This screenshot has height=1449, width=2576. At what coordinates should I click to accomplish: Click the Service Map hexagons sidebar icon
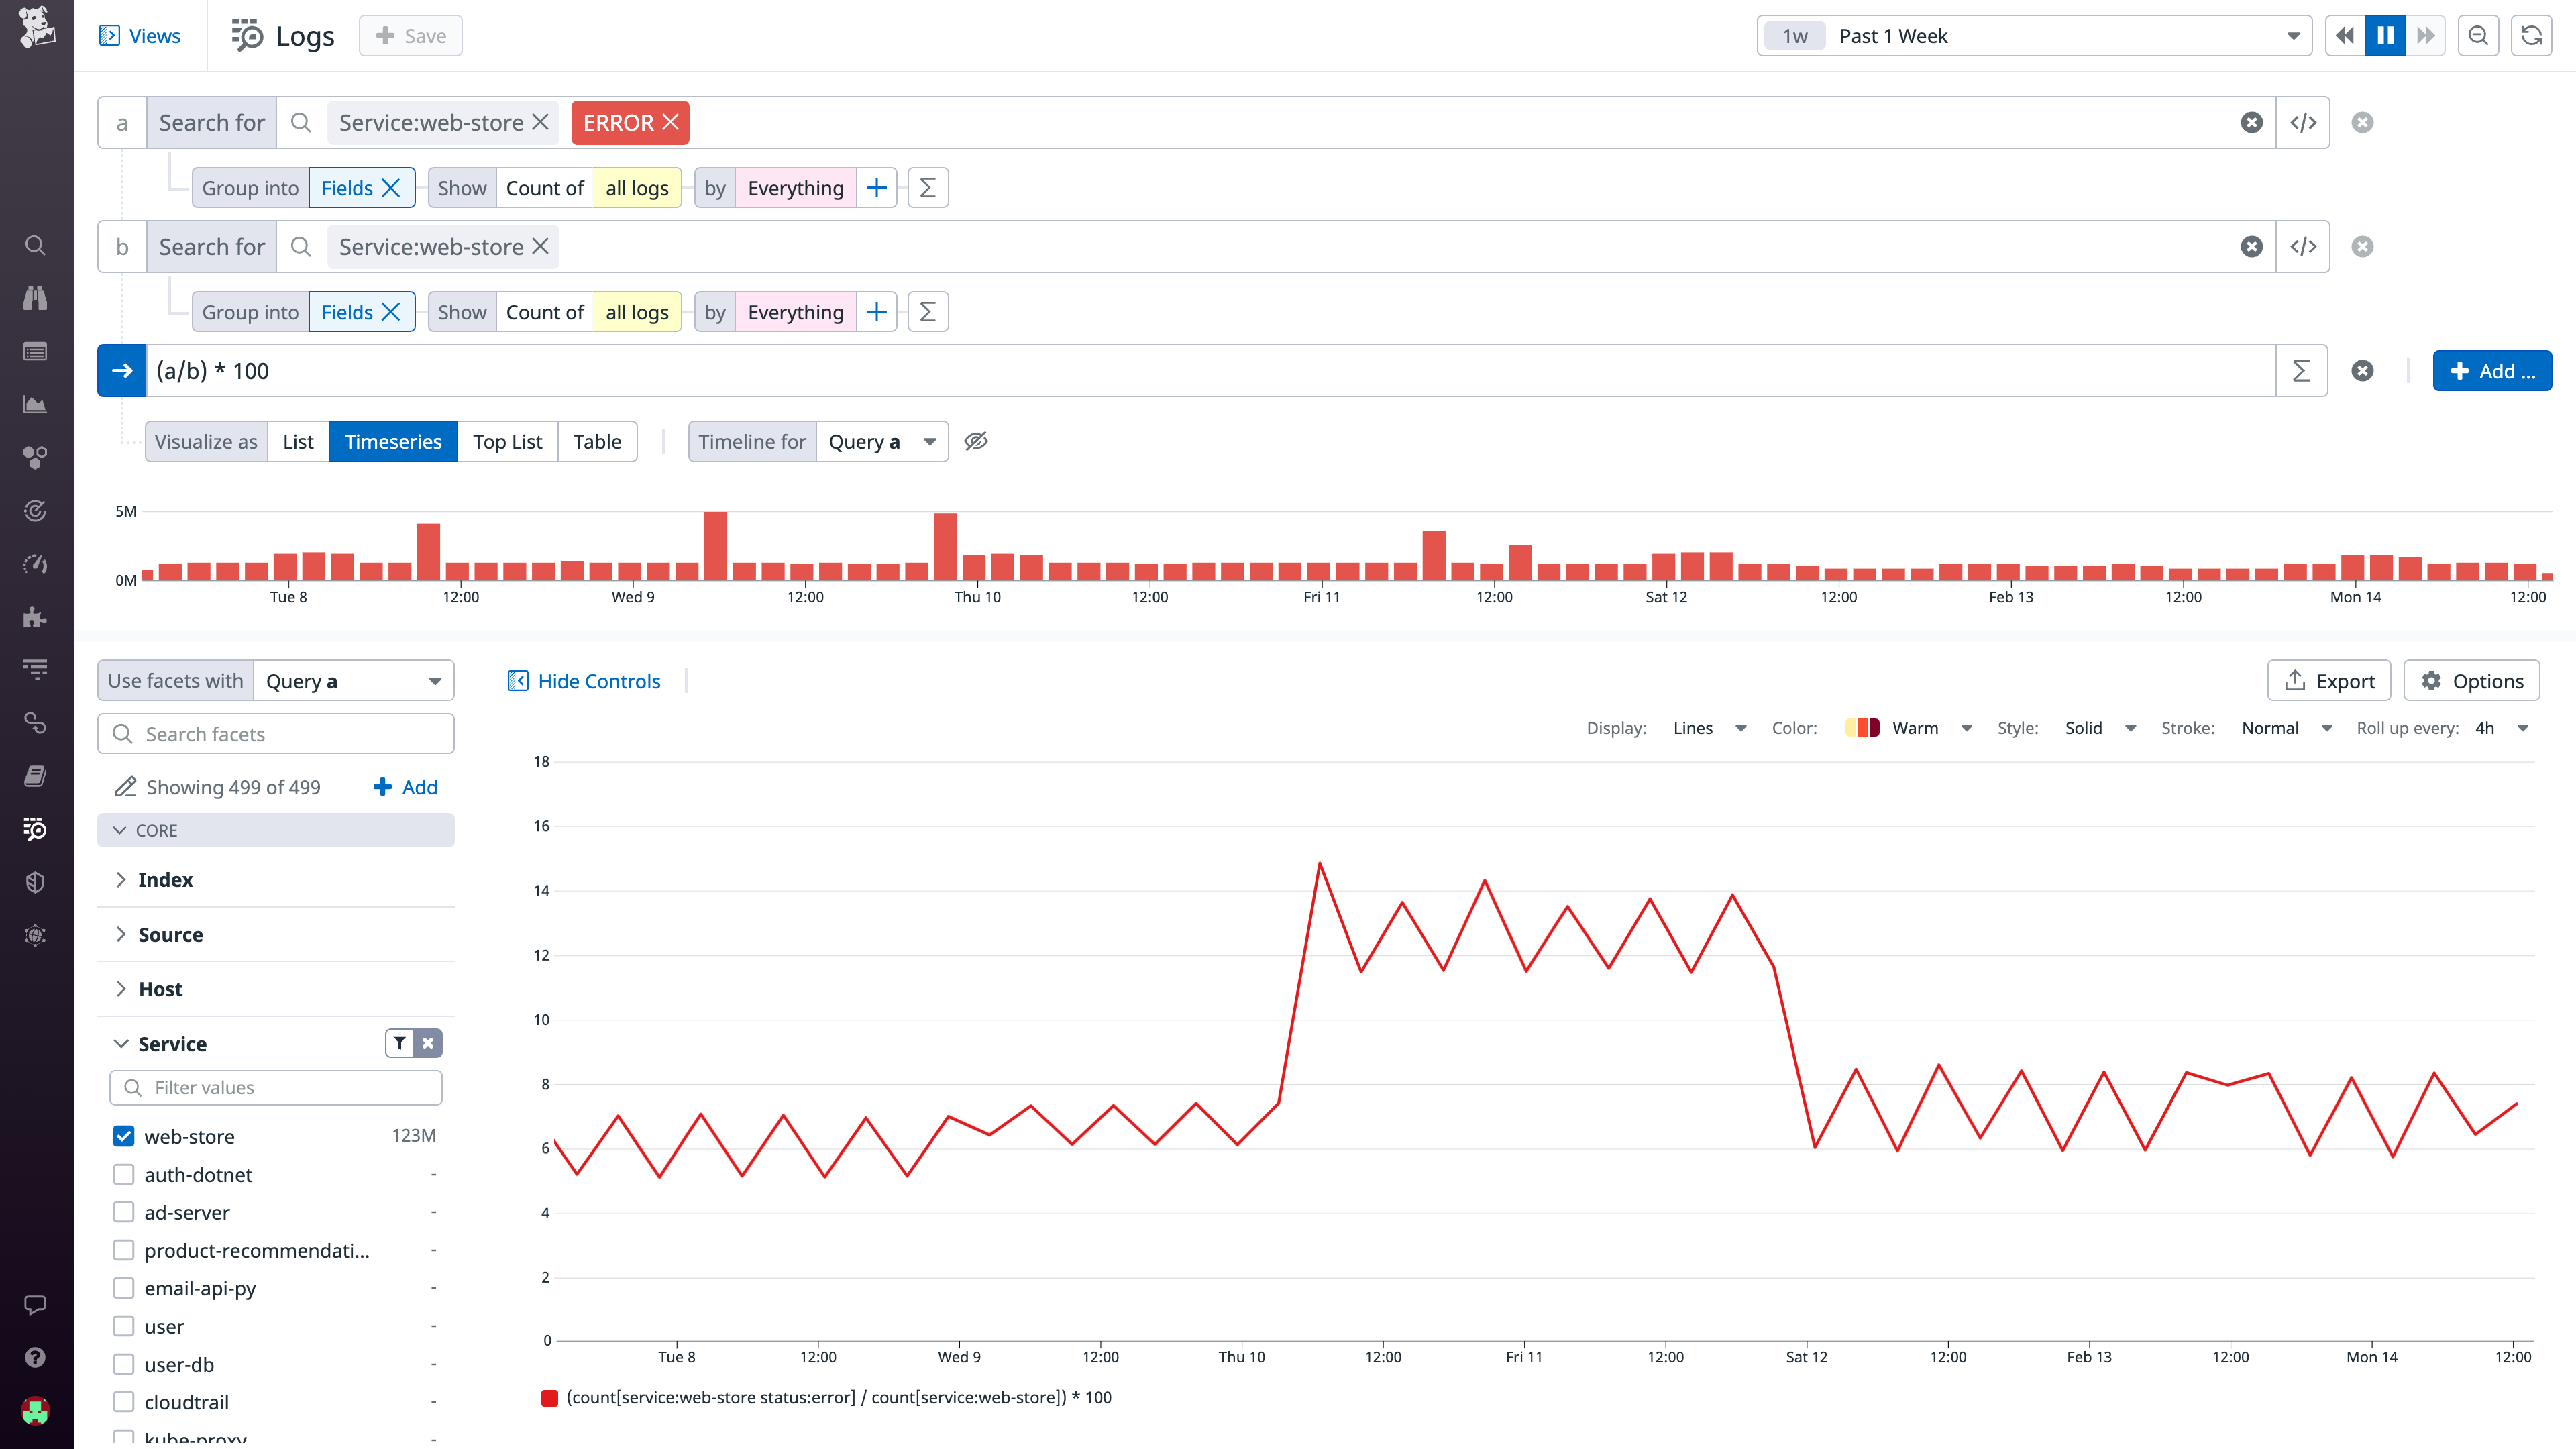[35, 458]
